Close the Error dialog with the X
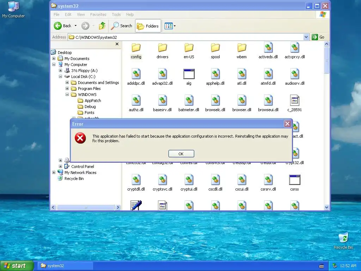The height and width of the screenshot is (271, 361). [x=287, y=124]
